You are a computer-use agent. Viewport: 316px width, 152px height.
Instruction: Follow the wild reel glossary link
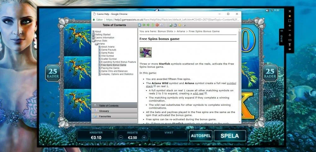198,93
